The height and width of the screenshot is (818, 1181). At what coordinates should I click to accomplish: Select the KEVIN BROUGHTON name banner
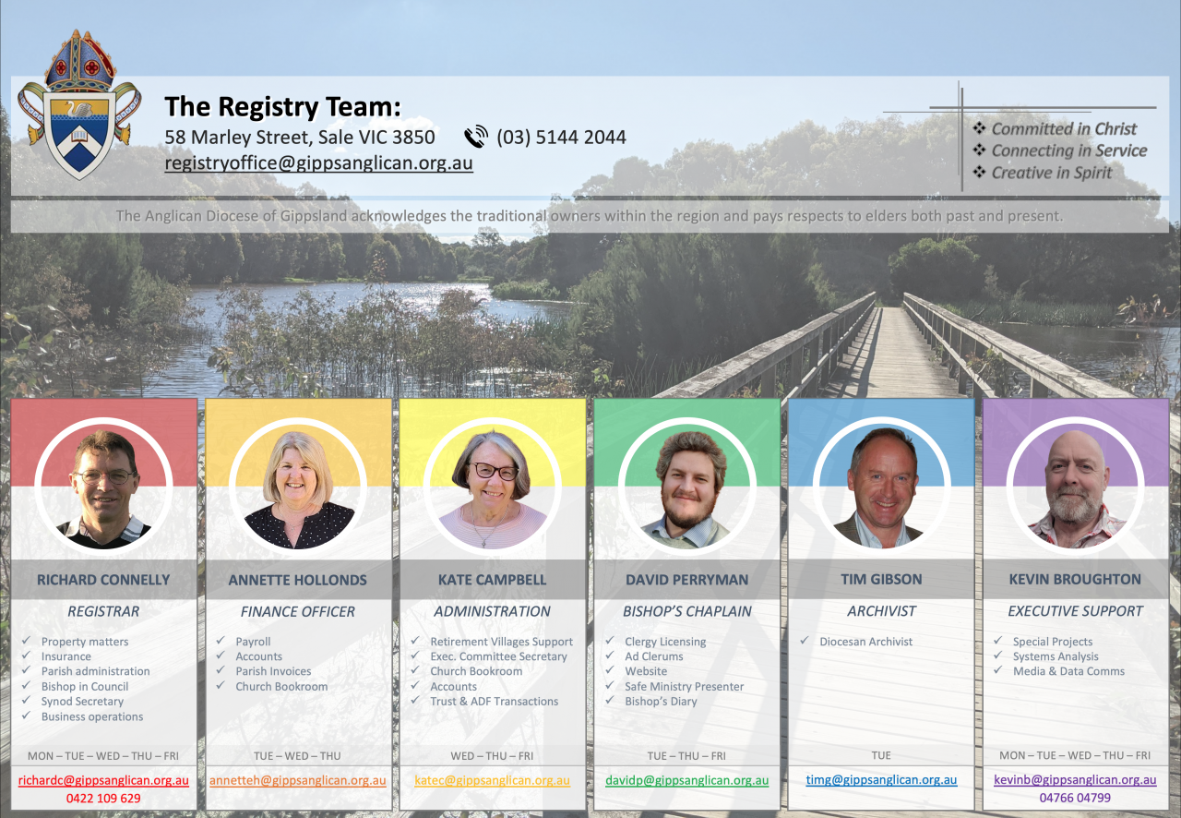(x=1075, y=580)
